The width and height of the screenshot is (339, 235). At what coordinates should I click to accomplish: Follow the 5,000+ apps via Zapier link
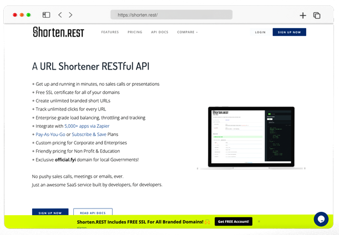(87, 126)
